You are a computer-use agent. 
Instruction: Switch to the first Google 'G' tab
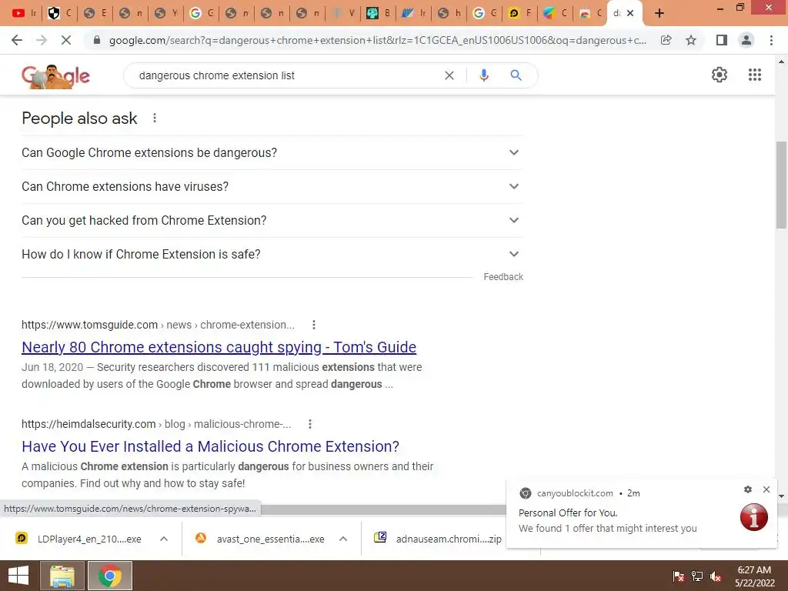pos(201,13)
